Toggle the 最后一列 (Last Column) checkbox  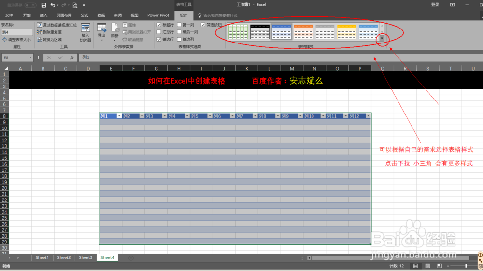pyautogui.click(x=179, y=32)
